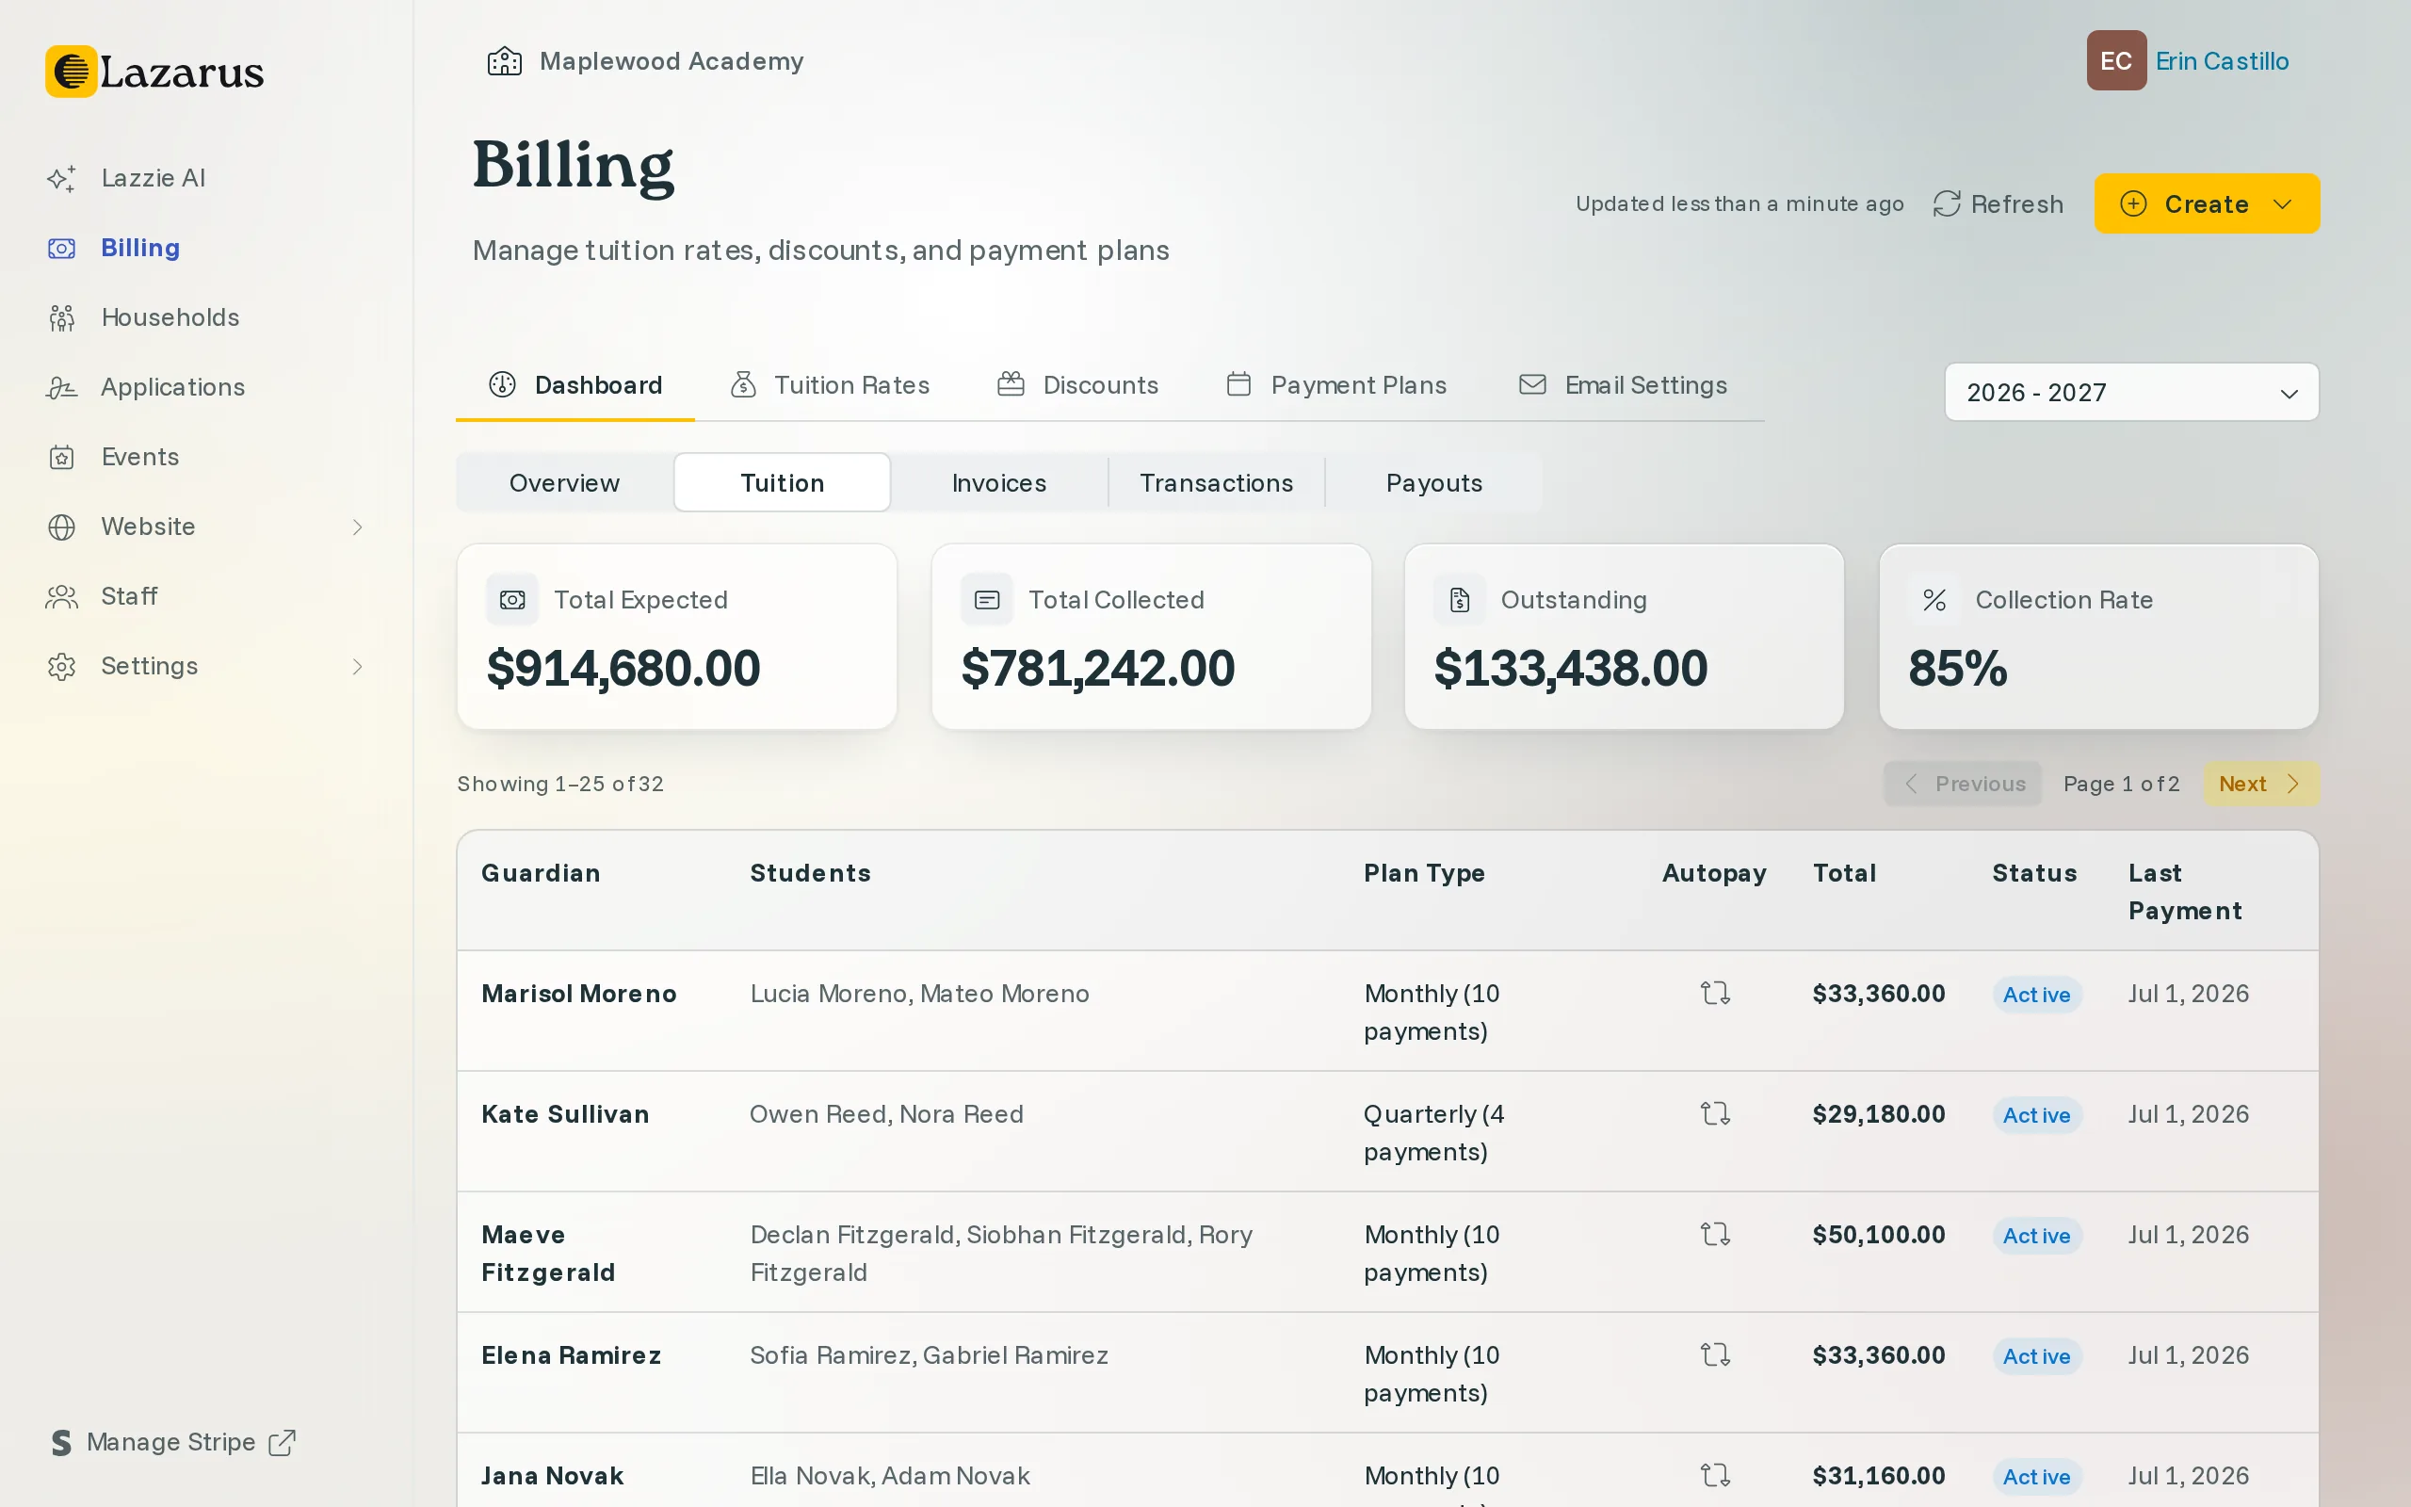Select the Transactions sub-tab

point(1217,482)
